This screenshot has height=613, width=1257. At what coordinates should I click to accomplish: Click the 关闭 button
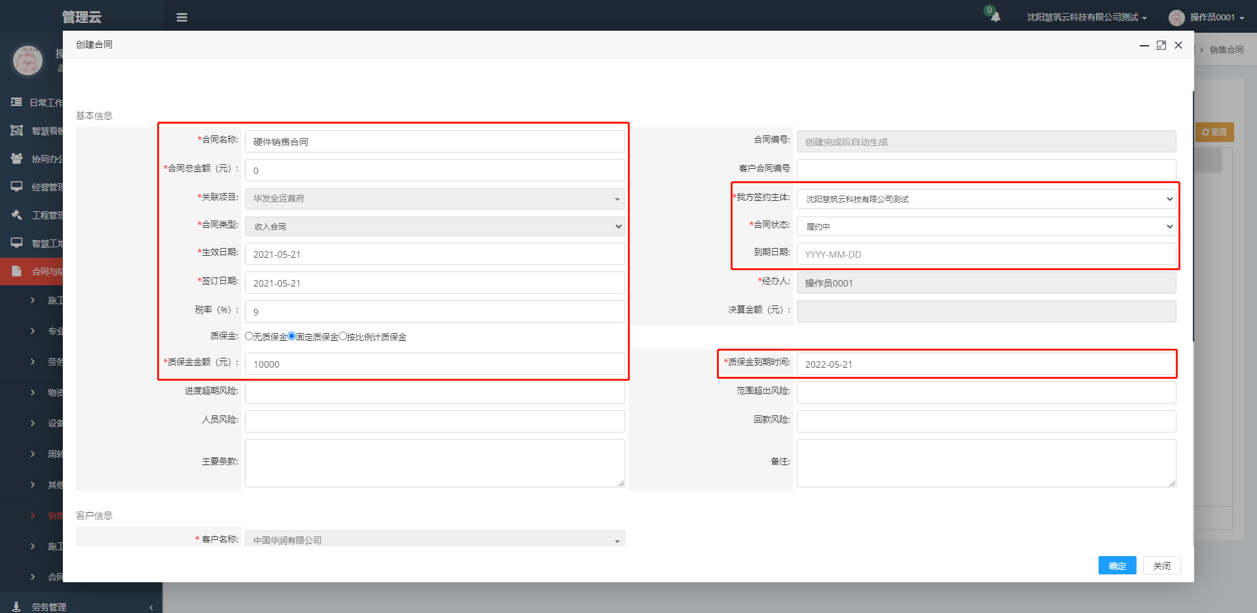pyautogui.click(x=1161, y=566)
